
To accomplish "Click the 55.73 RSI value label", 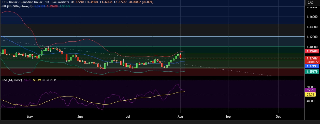I will tap(310, 90).
